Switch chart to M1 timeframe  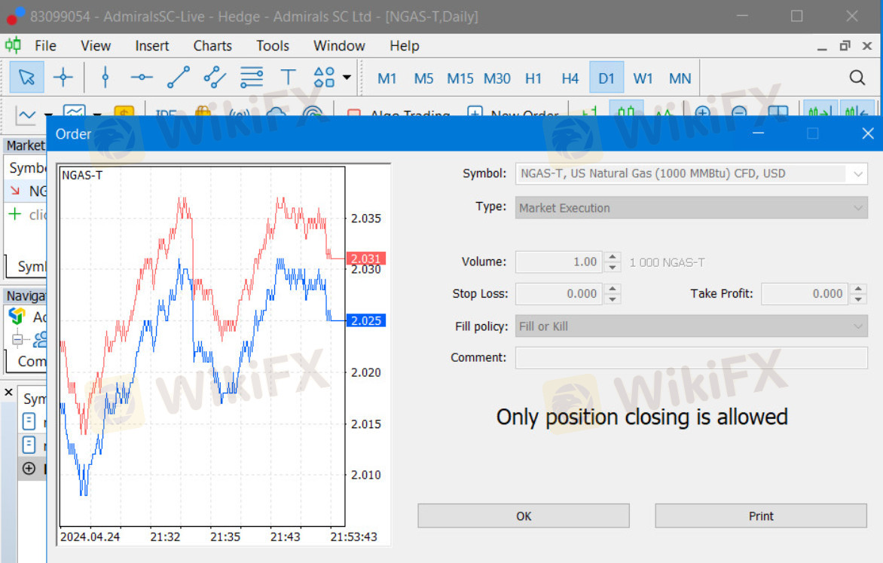(x=387, y=78)
